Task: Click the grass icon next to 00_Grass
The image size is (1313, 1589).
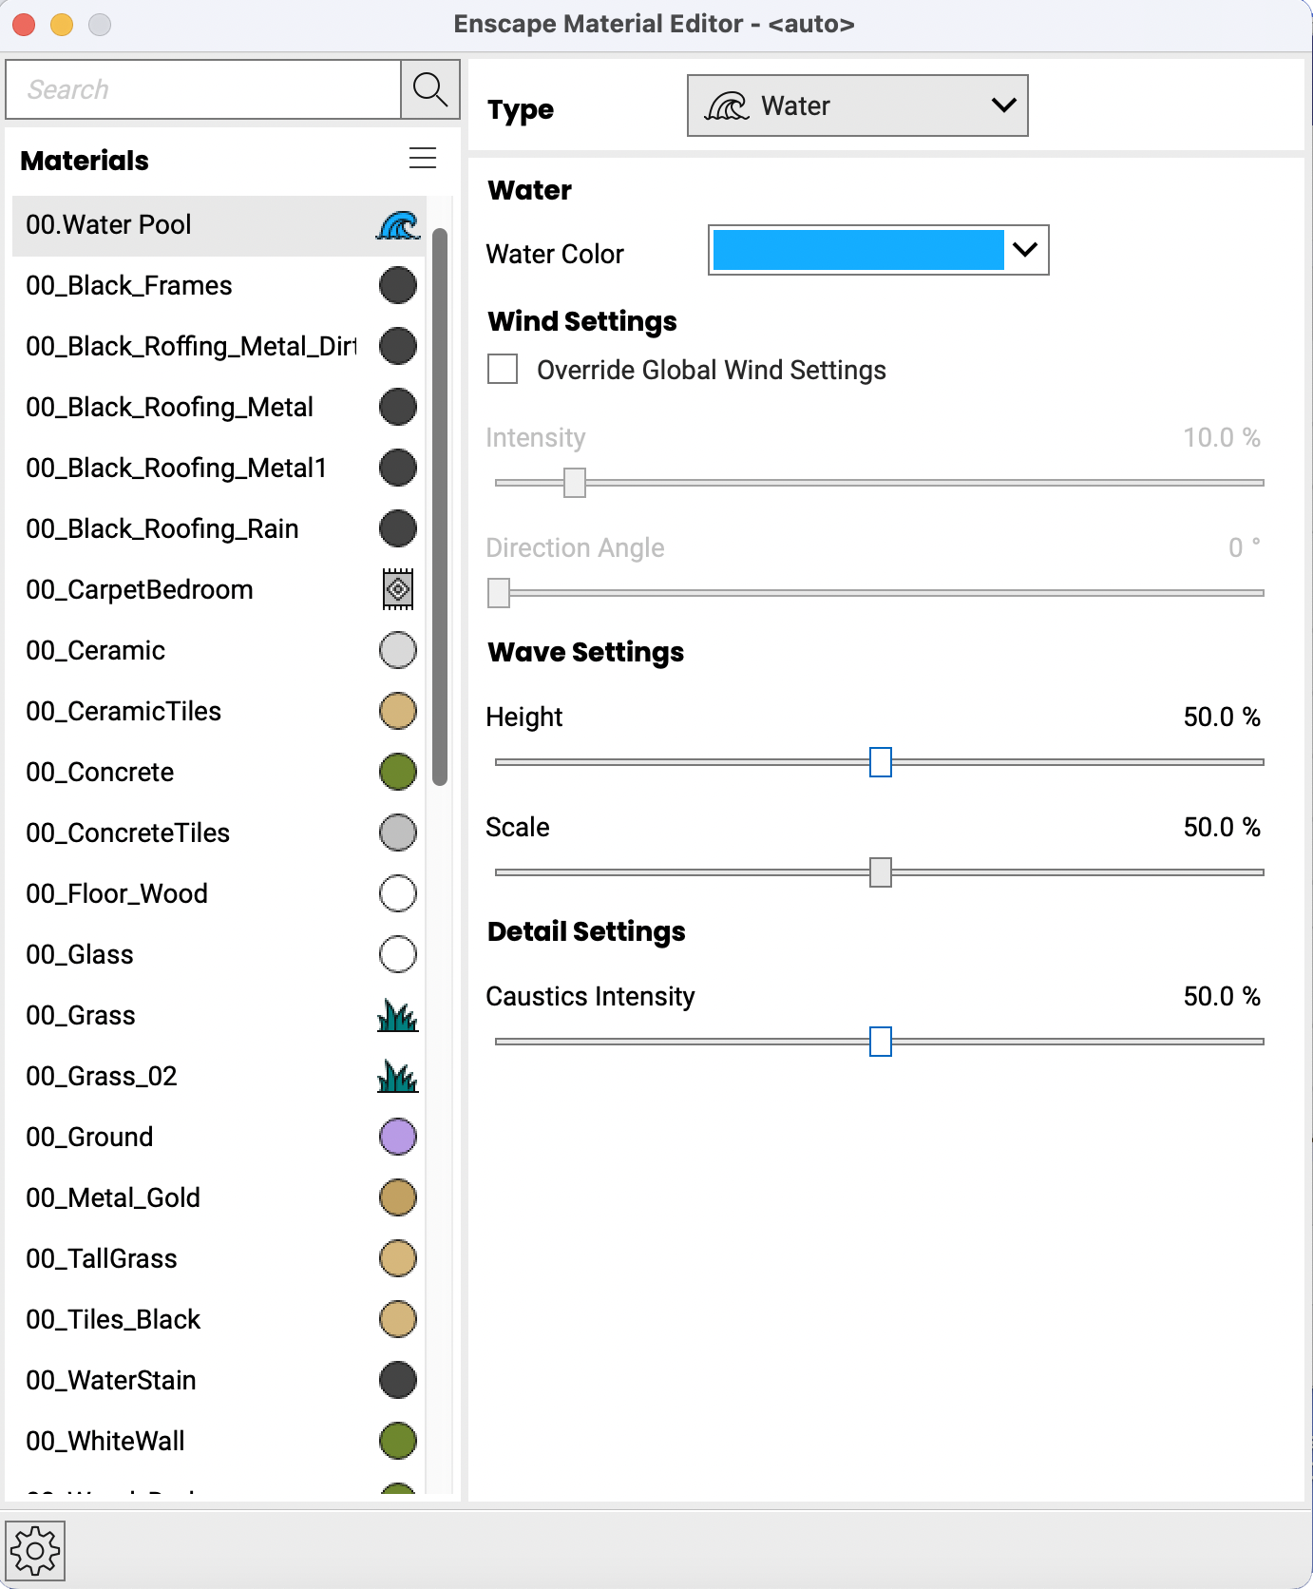Action: pos(398,1015)
